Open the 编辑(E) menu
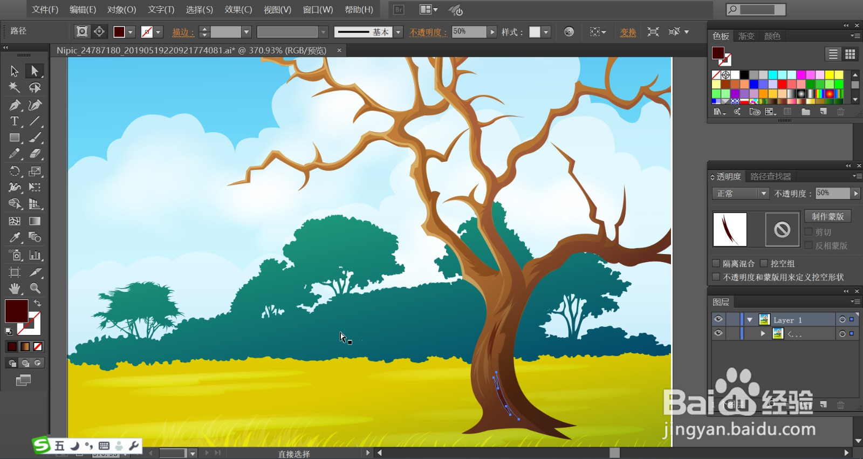The image size is (863, 459). pos(83,10)
